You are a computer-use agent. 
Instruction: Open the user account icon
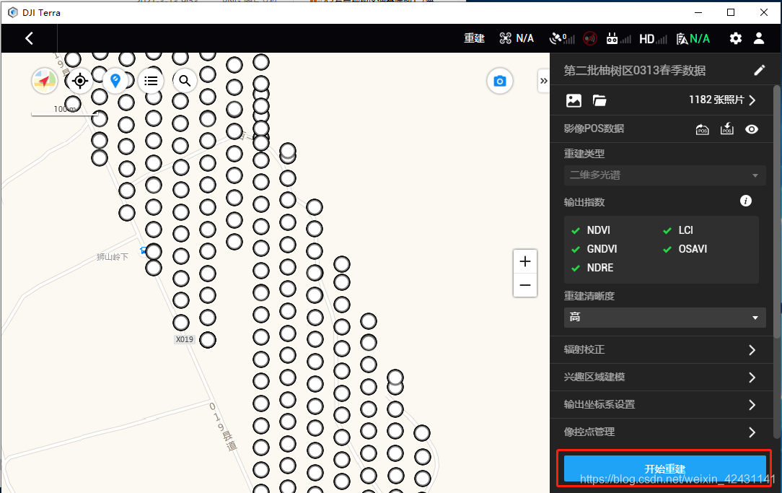point(758,38)
